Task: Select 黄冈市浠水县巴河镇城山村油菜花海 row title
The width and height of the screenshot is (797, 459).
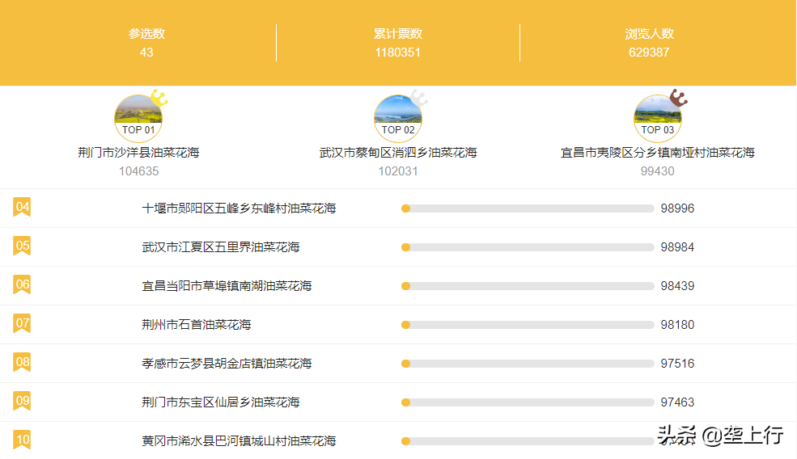Action: (239, 440)
